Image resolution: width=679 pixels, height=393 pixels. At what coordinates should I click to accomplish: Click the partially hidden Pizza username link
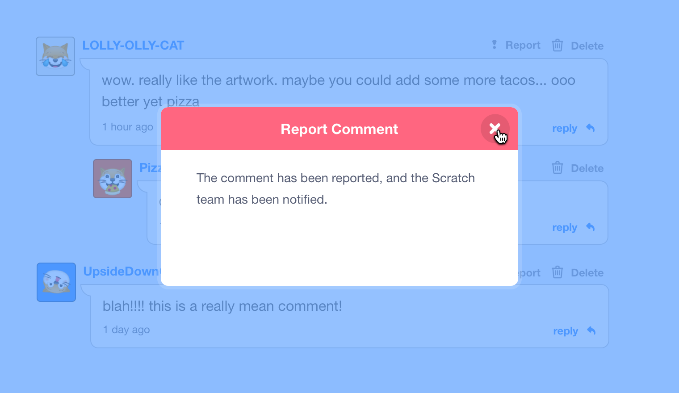click(150, 167)
